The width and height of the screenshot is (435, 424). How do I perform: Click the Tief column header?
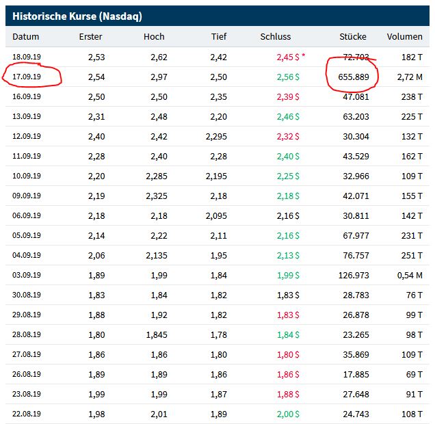click(218, 37)
